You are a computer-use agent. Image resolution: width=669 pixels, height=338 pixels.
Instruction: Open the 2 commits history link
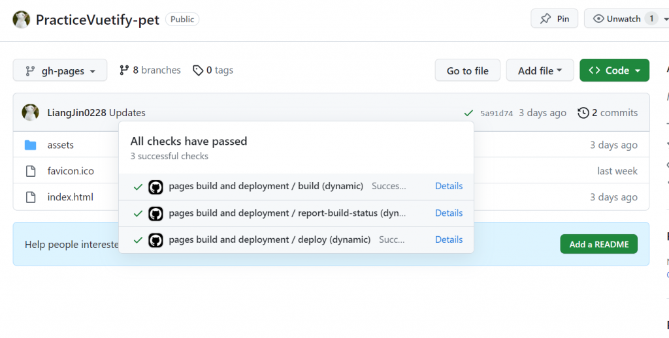[x=608, y=113]
